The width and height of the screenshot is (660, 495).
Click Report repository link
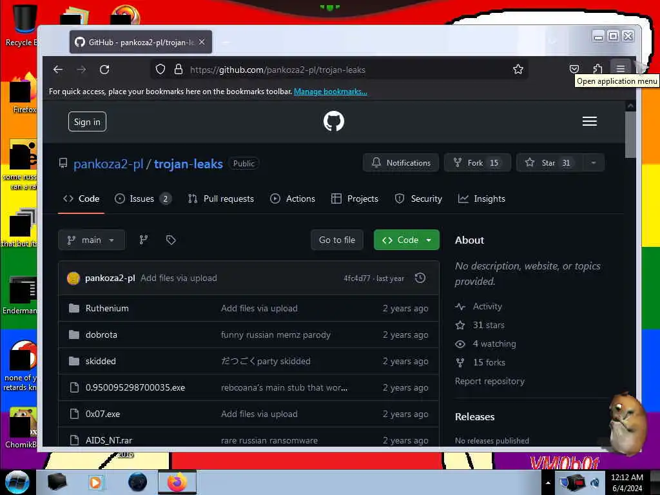pos(490,381)
